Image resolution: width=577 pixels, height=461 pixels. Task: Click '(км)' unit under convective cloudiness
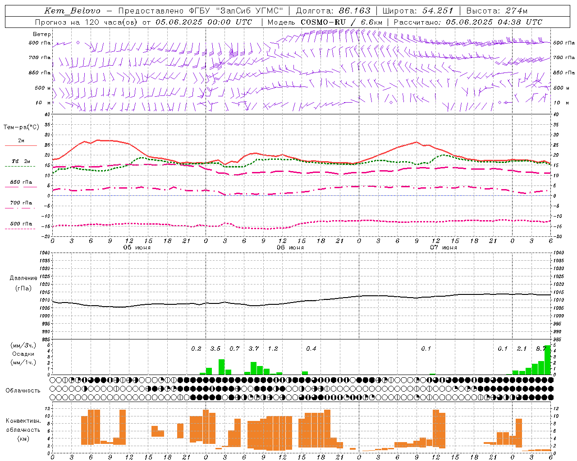(23, 438)
